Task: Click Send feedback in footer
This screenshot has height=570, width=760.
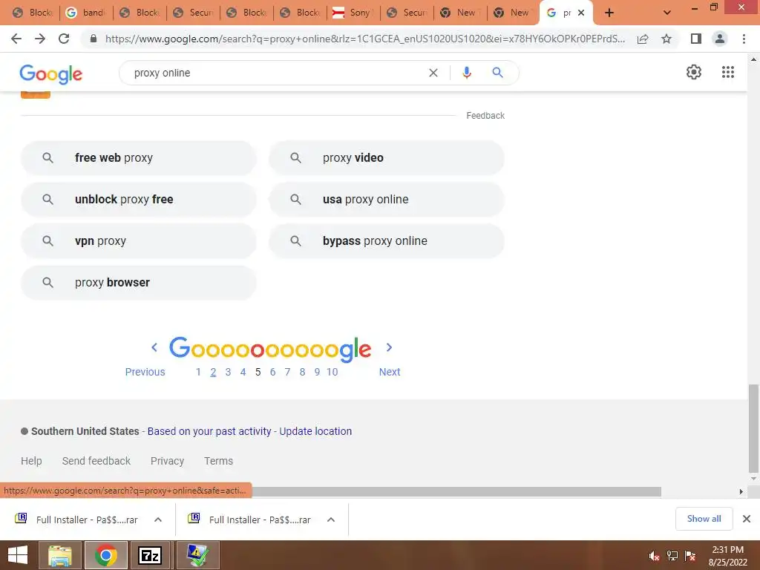Action: pyautogui.click(x=96, y=461)
